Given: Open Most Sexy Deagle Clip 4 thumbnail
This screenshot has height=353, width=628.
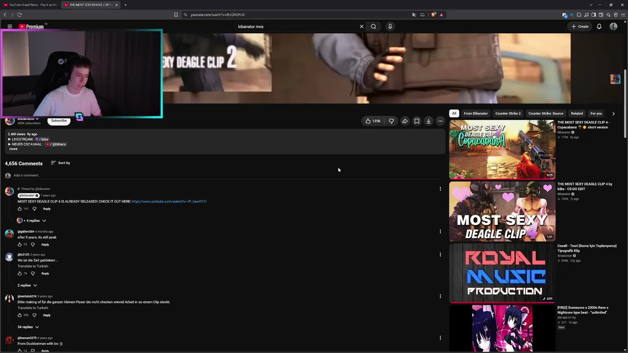Looking at the screenshot, I should 502,211.
